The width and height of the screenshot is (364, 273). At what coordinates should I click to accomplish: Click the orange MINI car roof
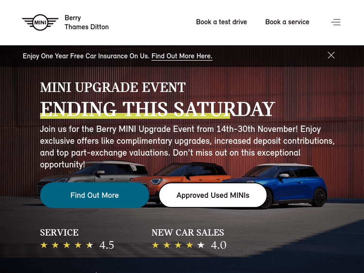pos(194,167)
